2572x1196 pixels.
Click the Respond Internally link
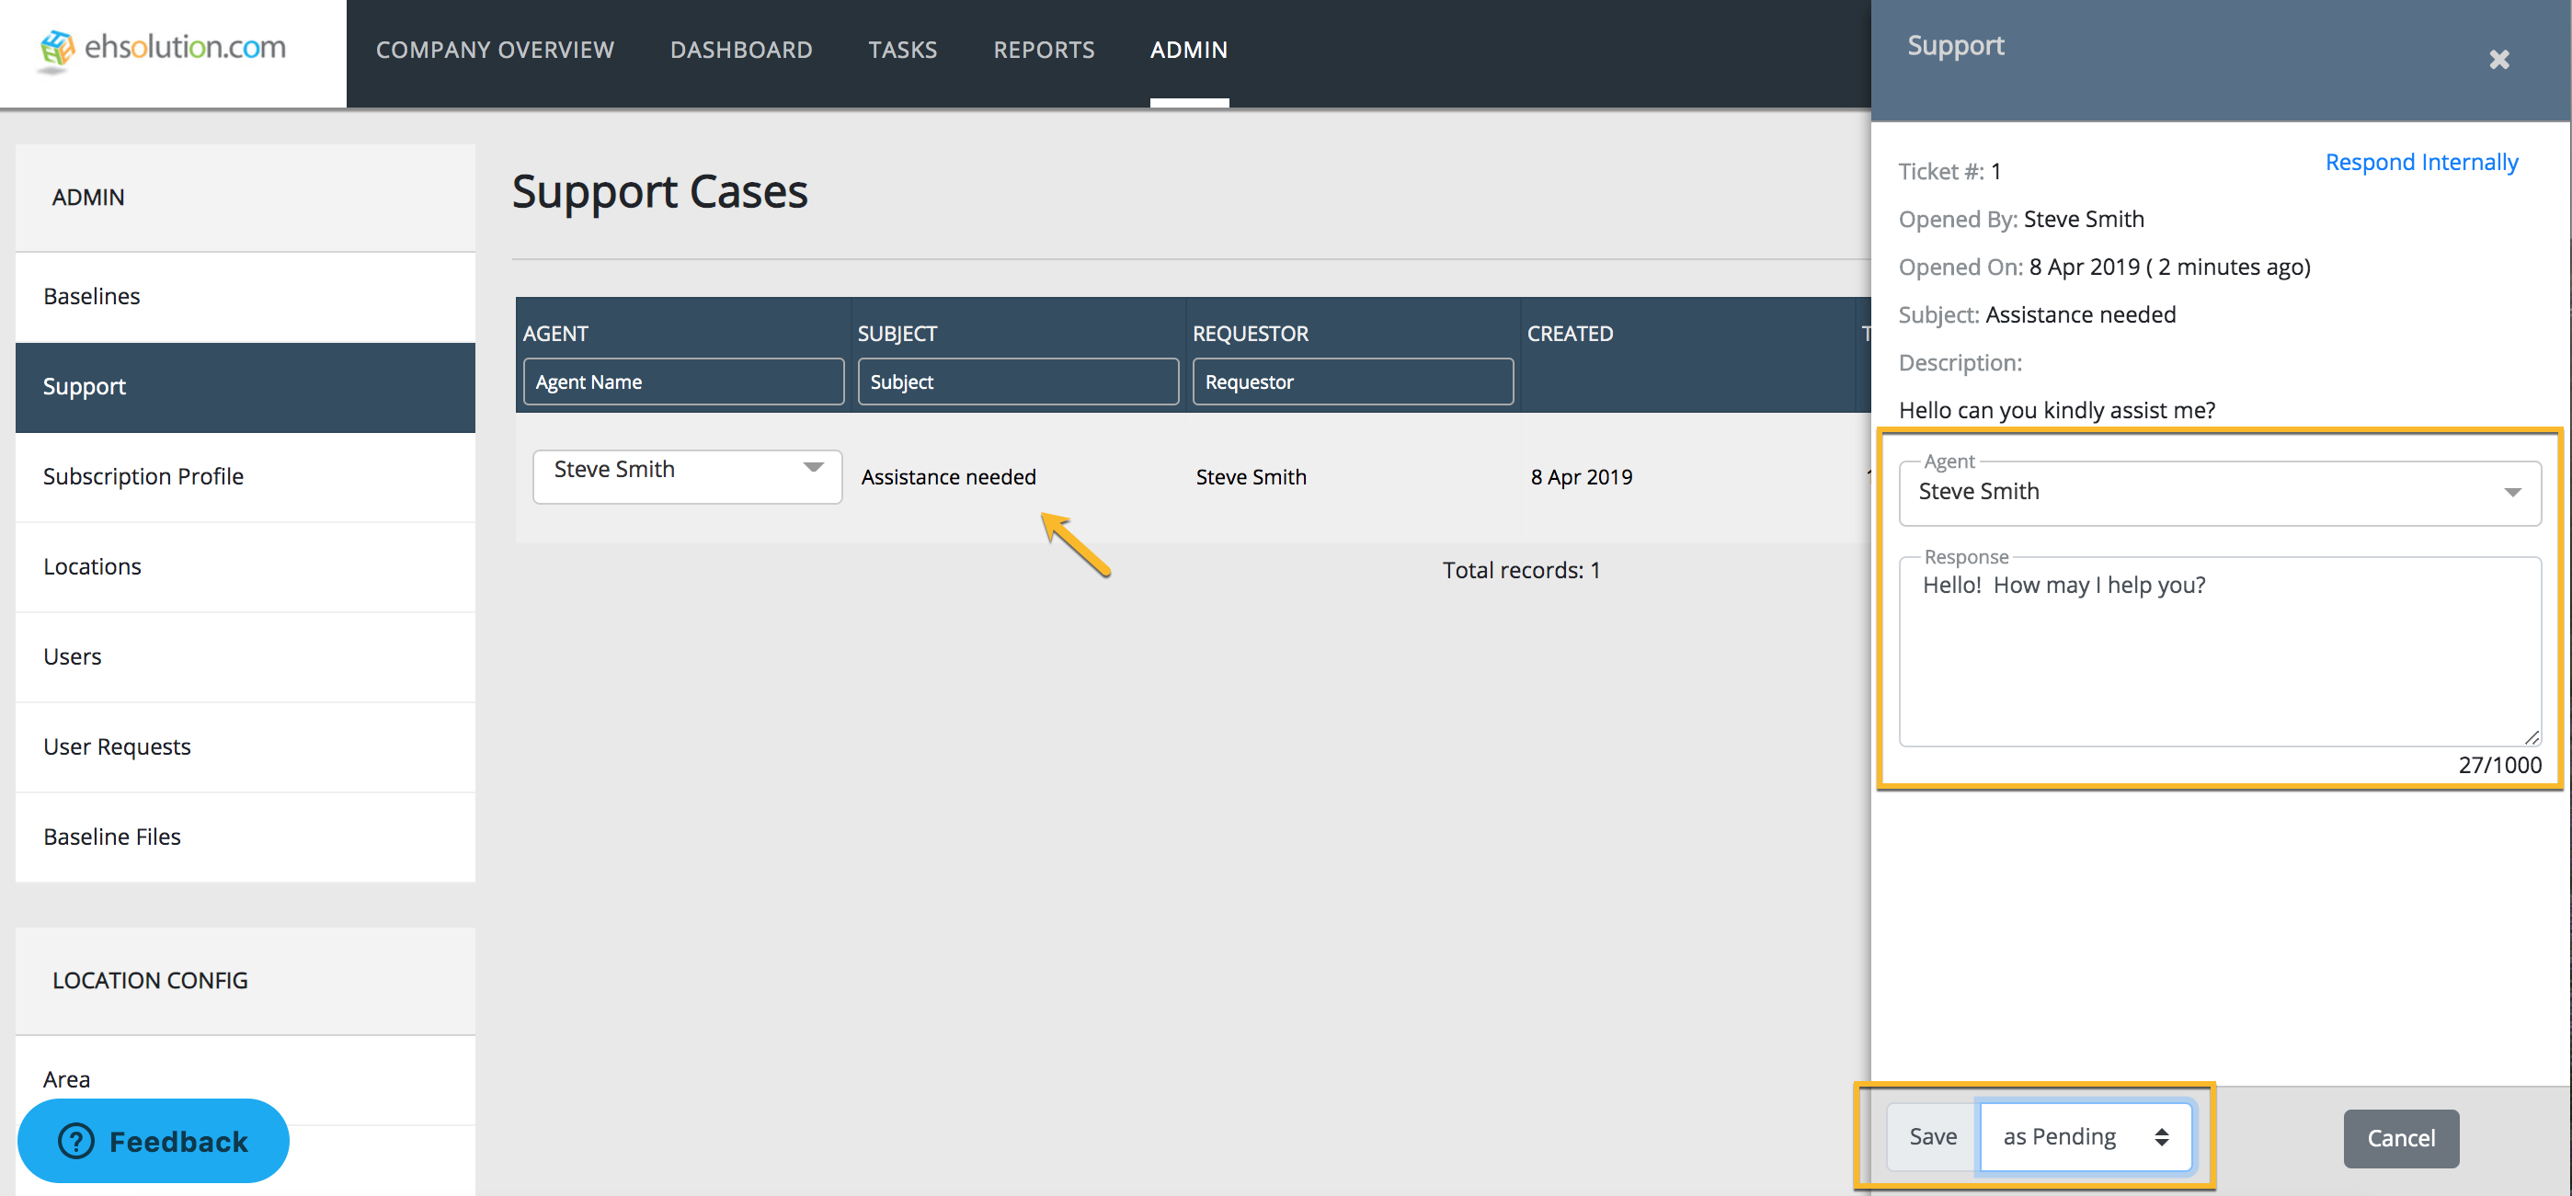coord(2420,162)
